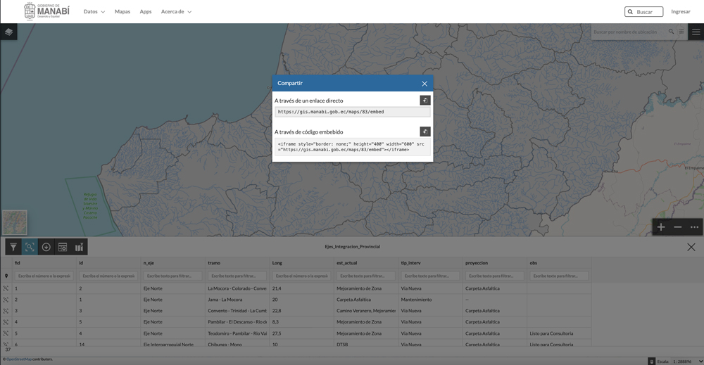This screenshot has height=365, width=704.
Task: Zoom out on the map
Action: tap(678, 227)
